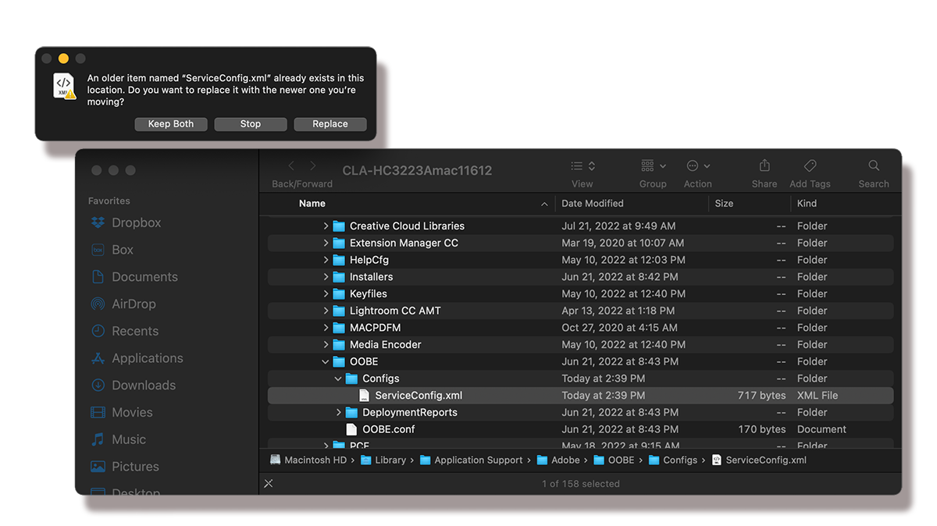The image size is (937, 526).
Task: Expand the HelpCfg folder
Action: [x=326, y=260]
